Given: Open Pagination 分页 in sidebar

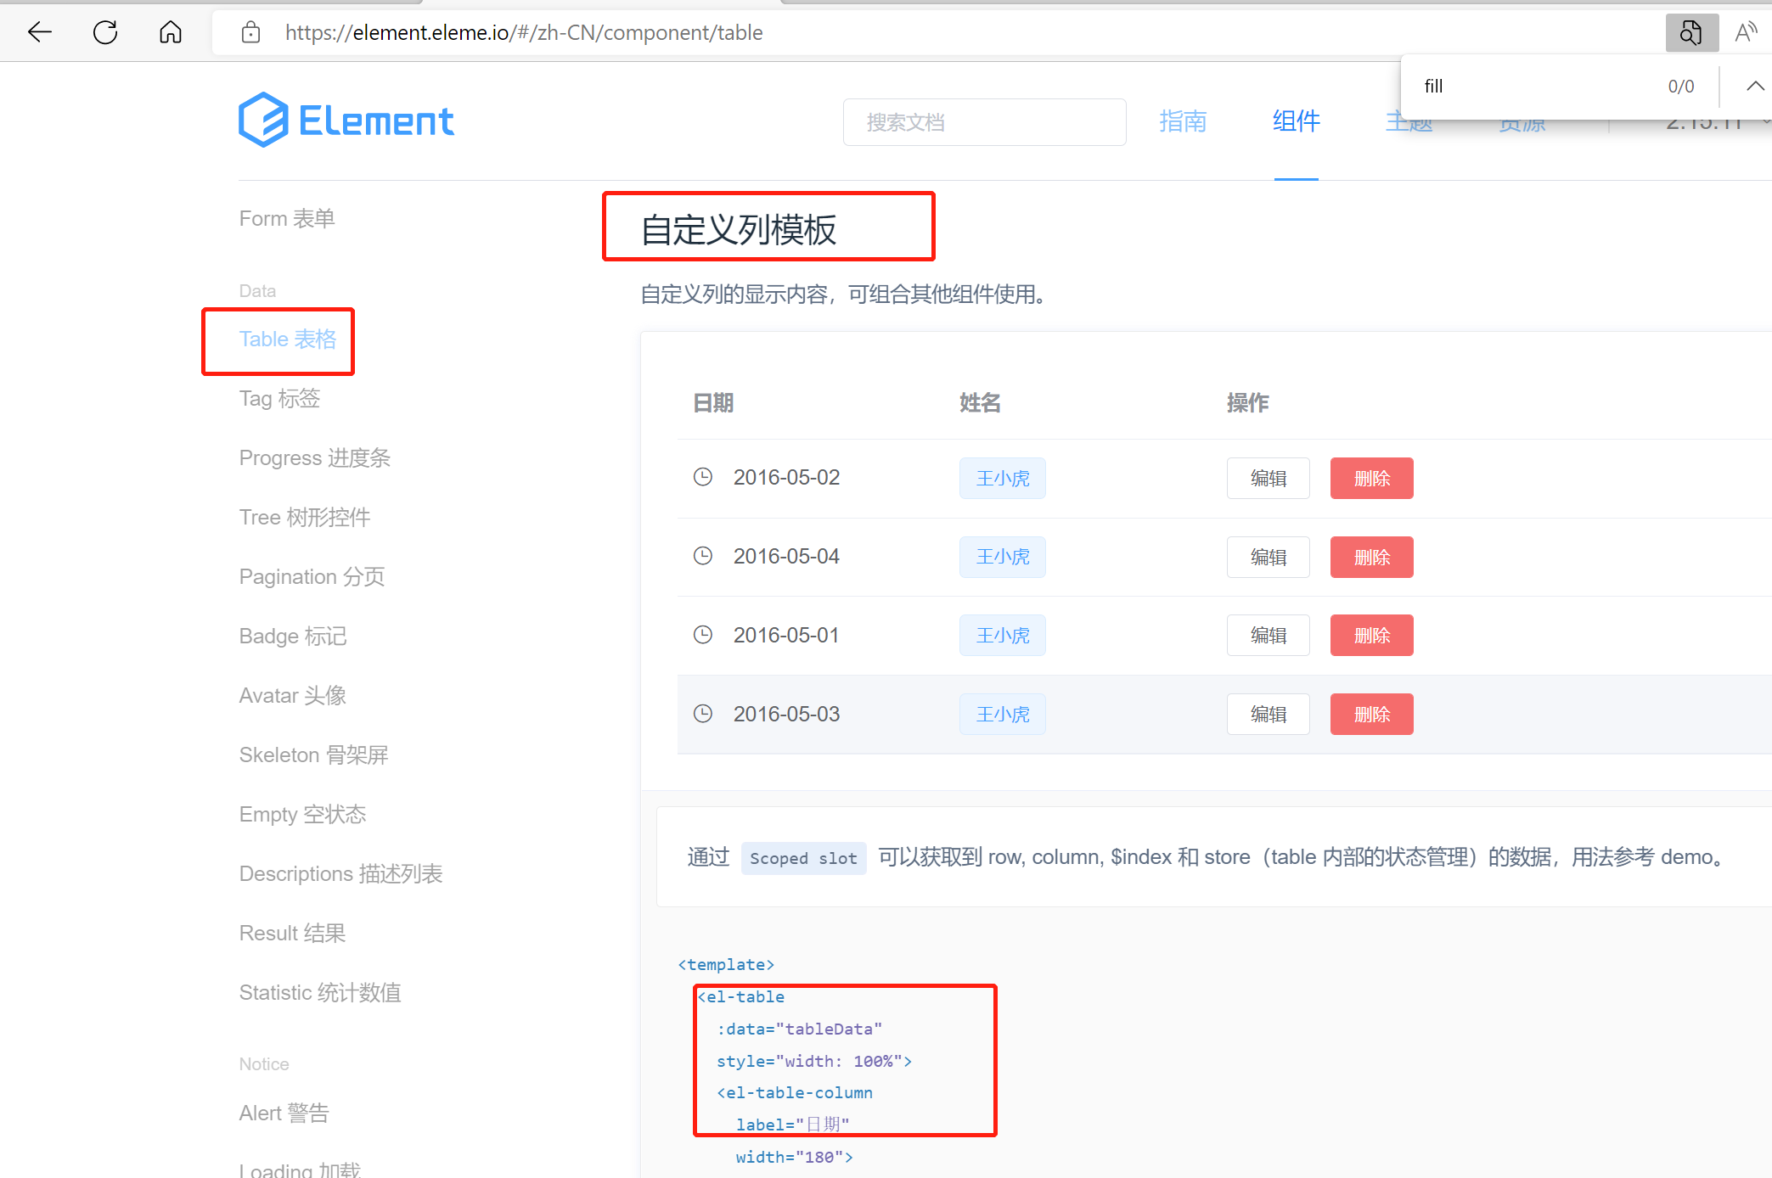Looking at the screenshot, I should [x=312, y=576].
